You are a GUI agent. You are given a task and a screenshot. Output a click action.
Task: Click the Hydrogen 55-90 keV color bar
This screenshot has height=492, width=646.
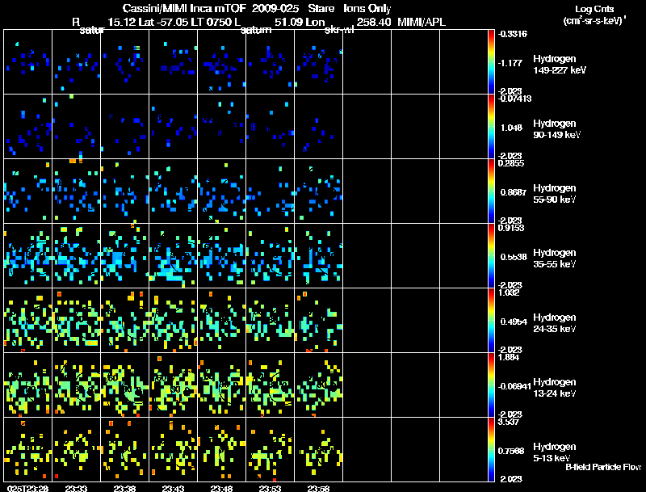pyautogui.click(x=491, y=191)
